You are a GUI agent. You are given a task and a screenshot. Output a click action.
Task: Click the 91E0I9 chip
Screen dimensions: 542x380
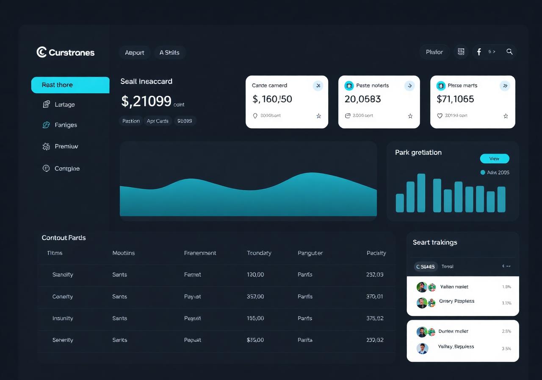point(185,121)
